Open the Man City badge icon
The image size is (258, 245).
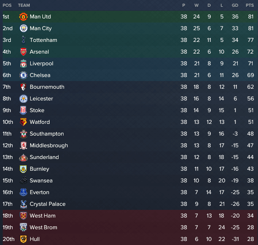coord(23,28)
